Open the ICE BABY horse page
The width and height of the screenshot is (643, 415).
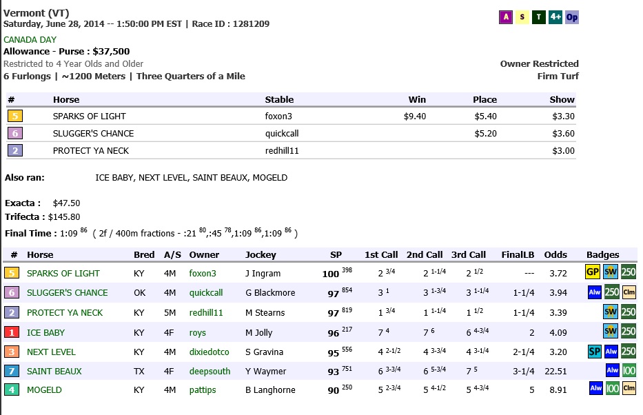click(45, 333)
